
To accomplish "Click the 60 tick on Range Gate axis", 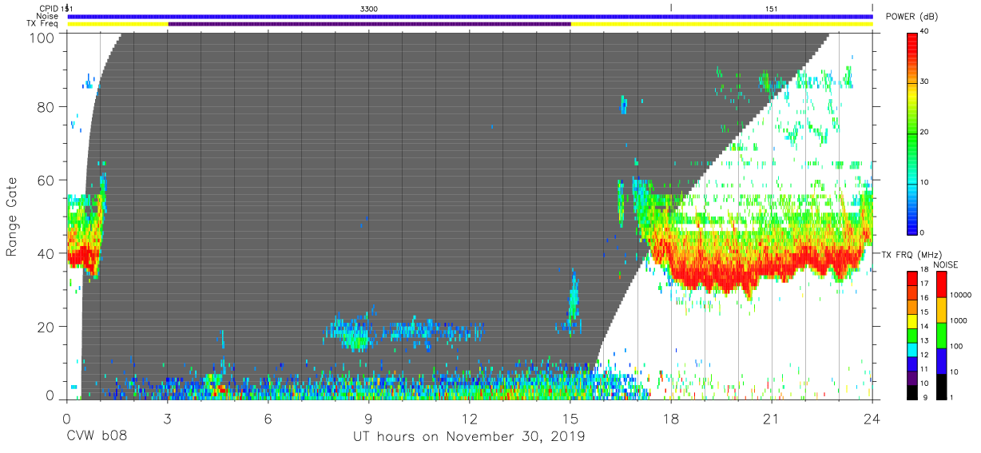I will pos(46,181).
